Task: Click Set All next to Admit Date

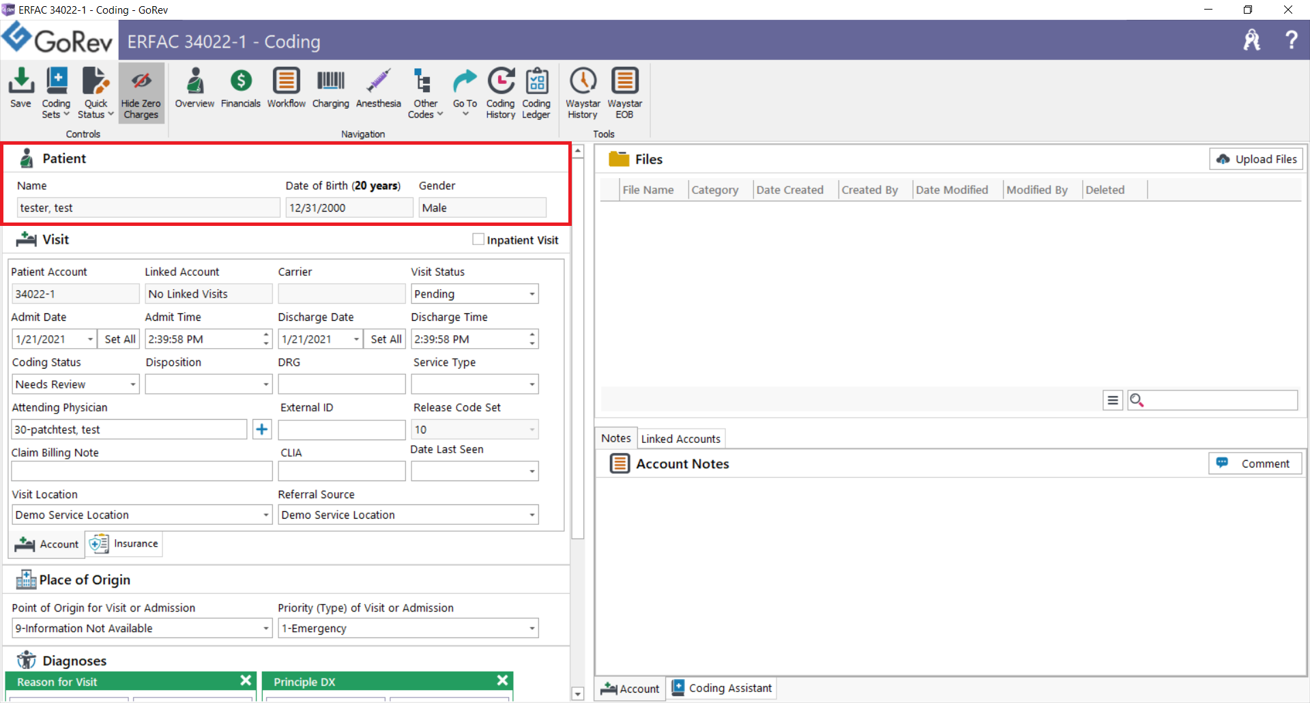Action: [x=120, y=339]
